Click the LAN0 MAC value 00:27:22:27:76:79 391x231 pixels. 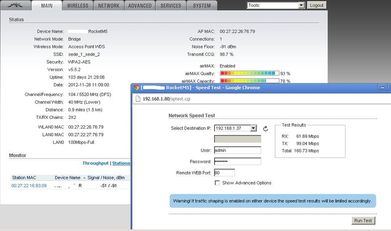tap(86, 135)
